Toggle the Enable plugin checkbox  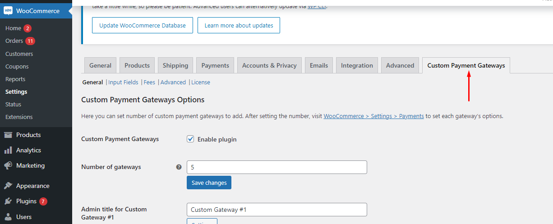click(x=190, y=139)
